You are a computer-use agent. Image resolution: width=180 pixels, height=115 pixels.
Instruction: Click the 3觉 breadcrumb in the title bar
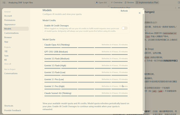click(x=4, y=3)
